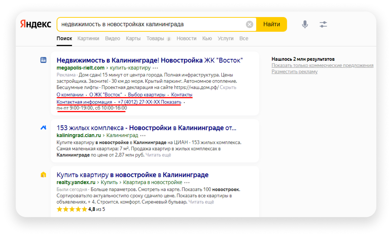This screenshot has width=391, height=236.
Task: Open the Товары tab
Action: tap(155, 39)
